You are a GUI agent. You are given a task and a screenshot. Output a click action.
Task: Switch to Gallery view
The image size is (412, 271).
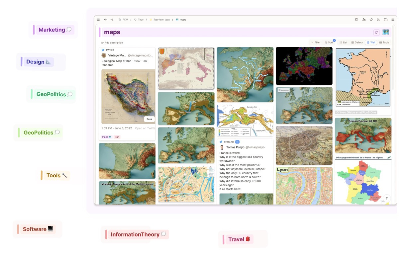[357, 43]
